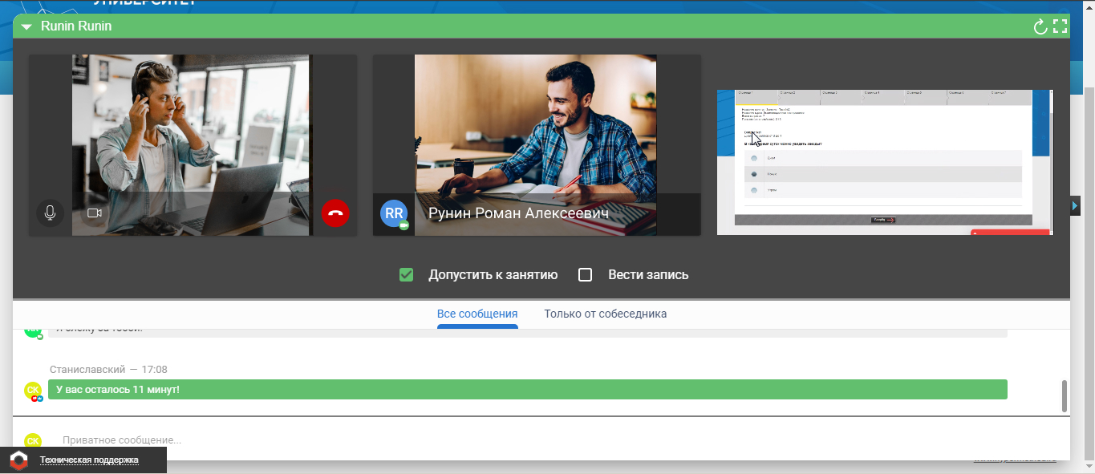Switch to Только от собеседника tab
Viewport: 1095px width, 474px height.
pos(605,314)
